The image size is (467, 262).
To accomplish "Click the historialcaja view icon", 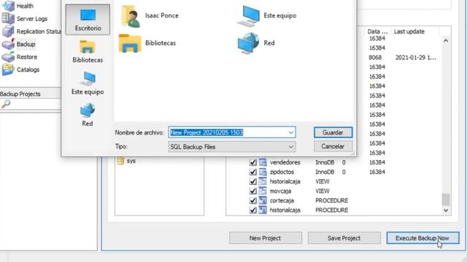I will click(263, 181).
